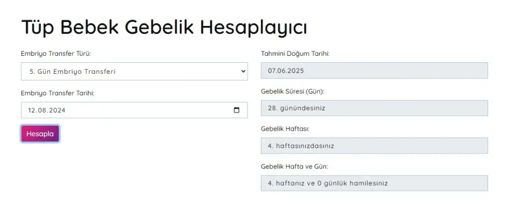Open the '5. Gün Embriyo Transferi' select box
The width and height of the screenshot is (510, 203).
pyautogui.click(x=134, y=71)
